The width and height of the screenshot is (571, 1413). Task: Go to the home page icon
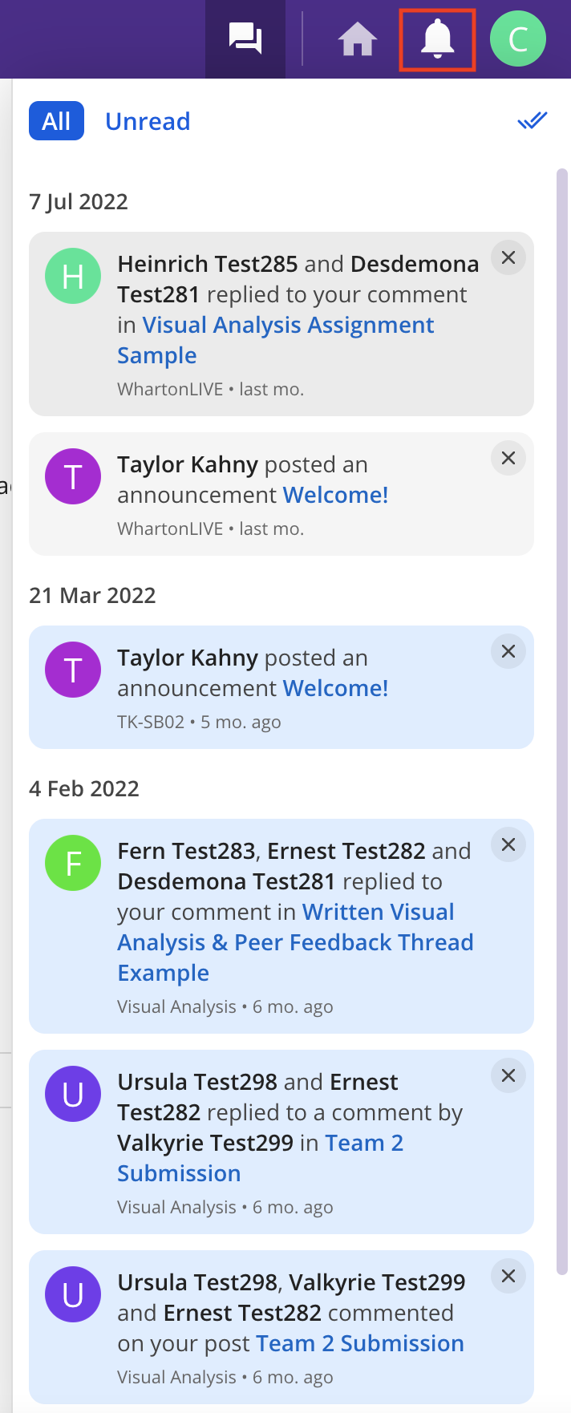pos(358,38)
